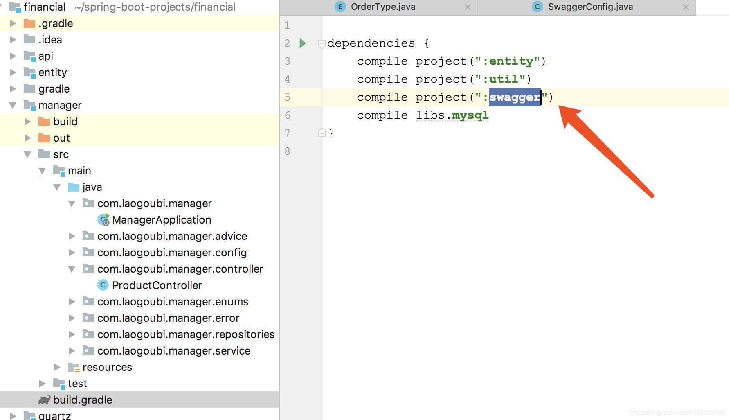
Task: Click the run gutter icon beside dependencies
Action: coord(303,43)
